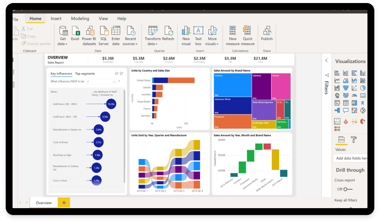Choose the decomposition tree visualization
Image resolution: width=380 pixels, height=223 pixels.
coord(337,110)
